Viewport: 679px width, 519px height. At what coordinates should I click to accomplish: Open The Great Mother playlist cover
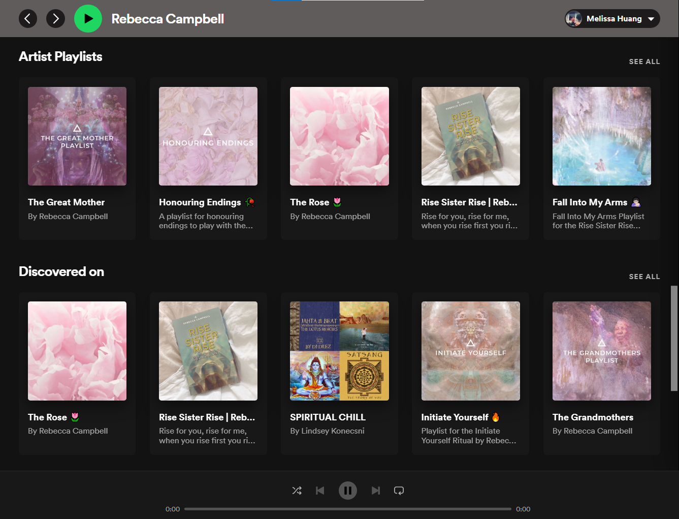click(77, 136)
